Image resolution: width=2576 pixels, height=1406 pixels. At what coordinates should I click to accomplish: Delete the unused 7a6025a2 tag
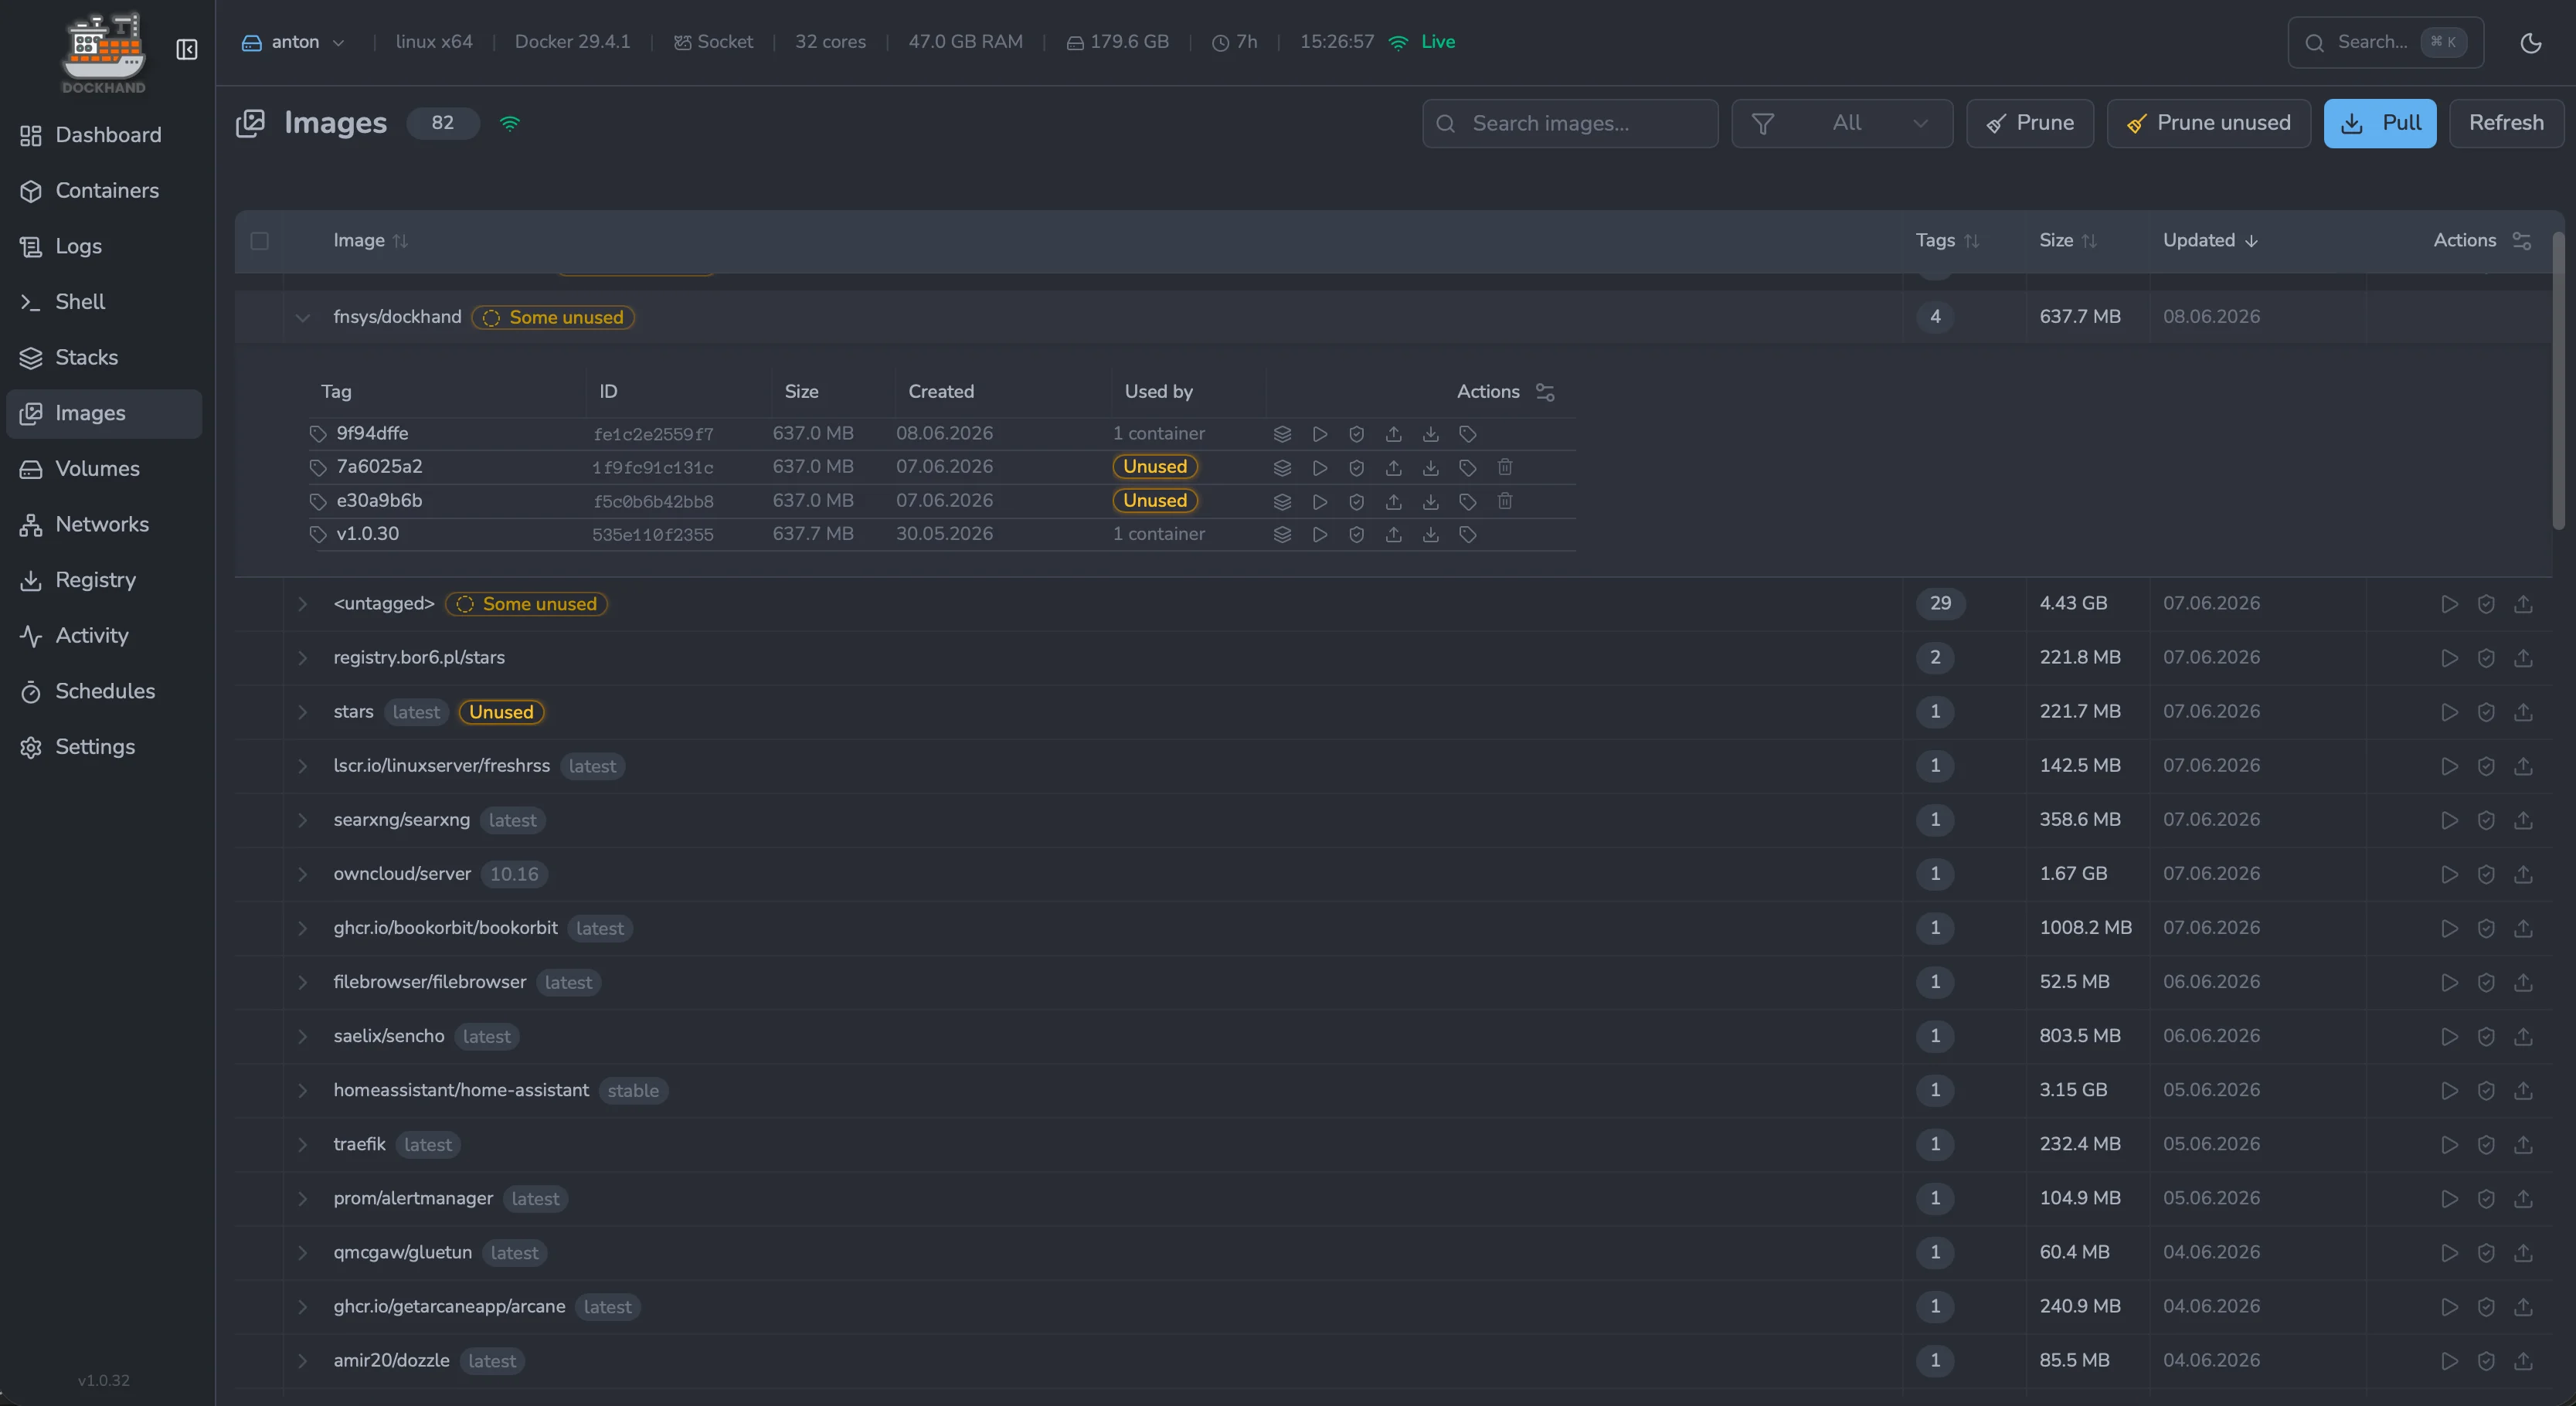point(1505,467)
